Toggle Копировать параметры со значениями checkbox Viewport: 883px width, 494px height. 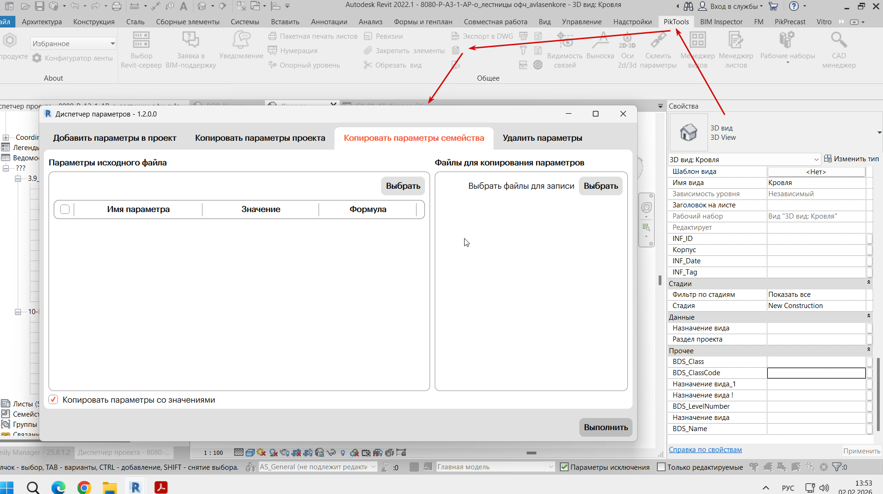pos(54,399)
